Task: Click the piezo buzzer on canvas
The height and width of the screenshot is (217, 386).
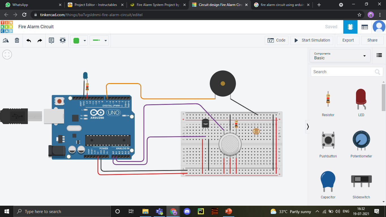Action: pos(223,83)
